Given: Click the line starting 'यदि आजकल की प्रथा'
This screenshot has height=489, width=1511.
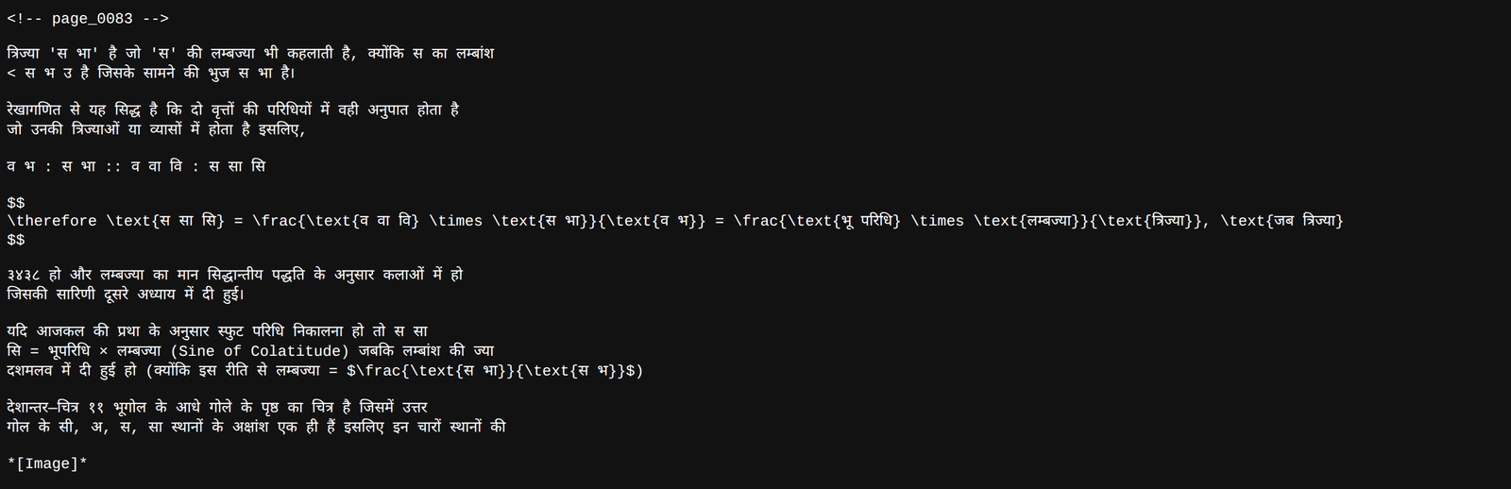Looking at the screenshot, I should 217,331.
